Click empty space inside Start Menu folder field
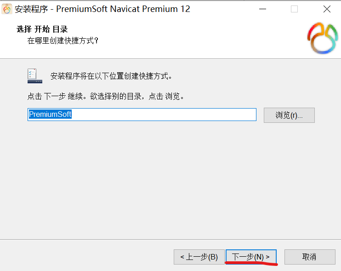 point(163,115)
